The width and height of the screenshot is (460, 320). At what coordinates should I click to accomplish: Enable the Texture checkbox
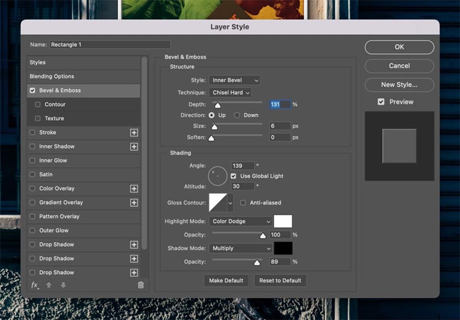pos(37,118)
